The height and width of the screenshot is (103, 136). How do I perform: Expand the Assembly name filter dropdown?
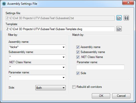tap(63, 47)
